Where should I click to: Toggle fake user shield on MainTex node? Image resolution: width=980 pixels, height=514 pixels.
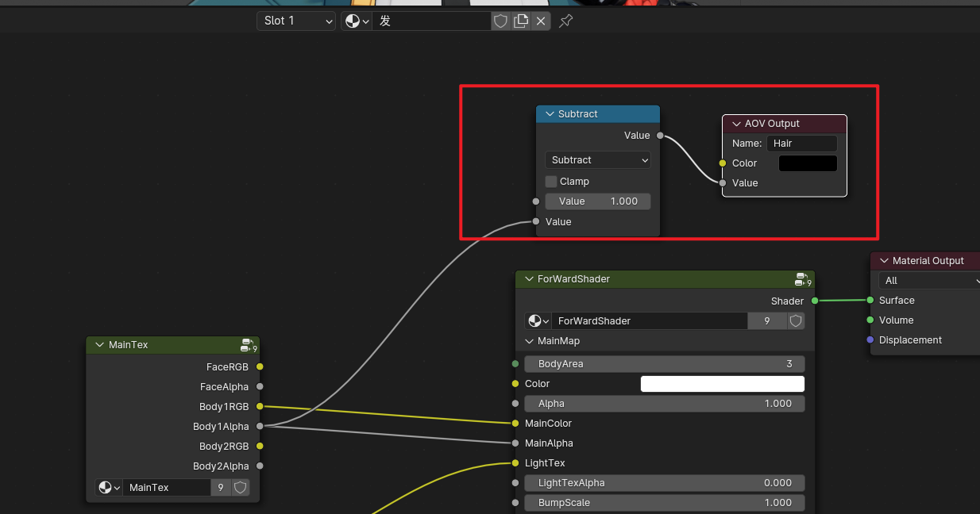coord(241,488)
